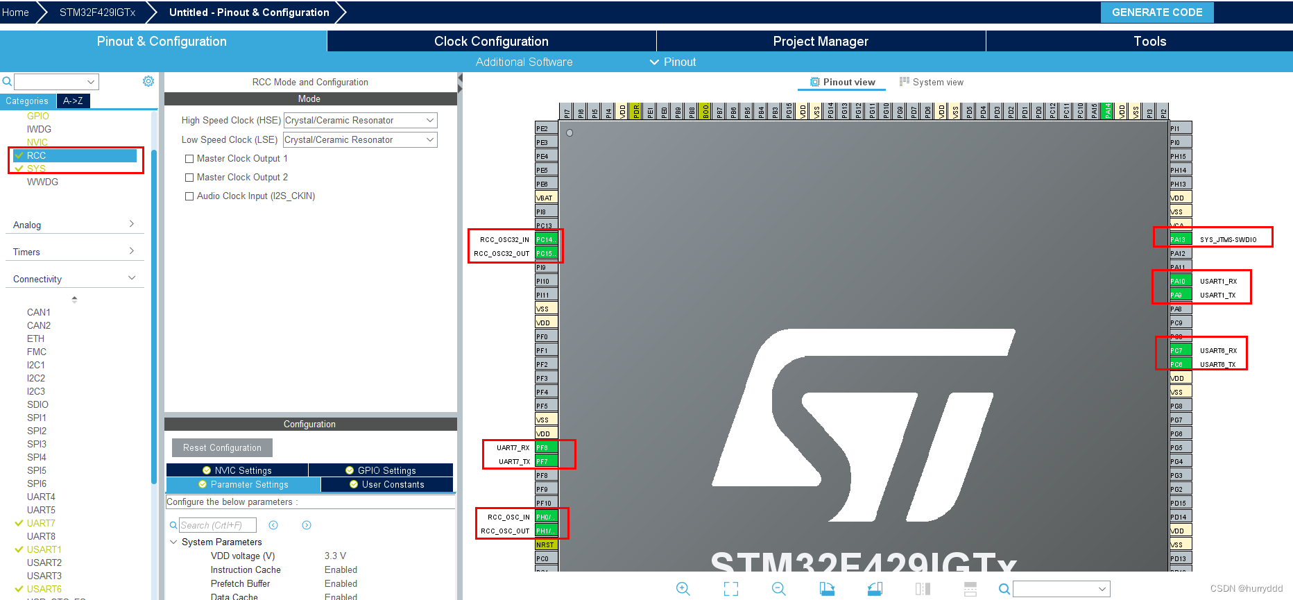Open the Pinout dropdown menu
The width and height of the screenshot is (1293, 600).
pos(673,62)
